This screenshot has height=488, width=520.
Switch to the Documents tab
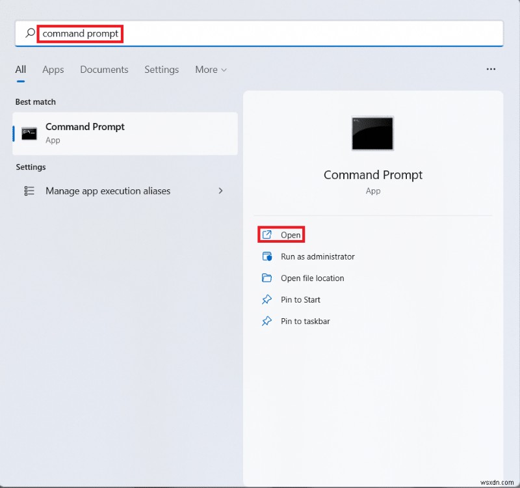coord(104,70)
